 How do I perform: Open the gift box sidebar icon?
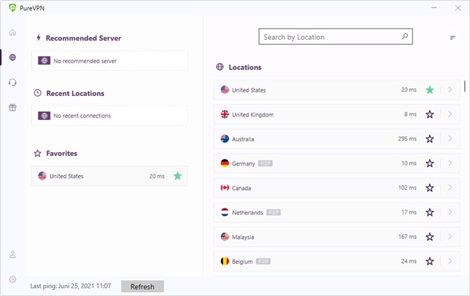(12, 107)
